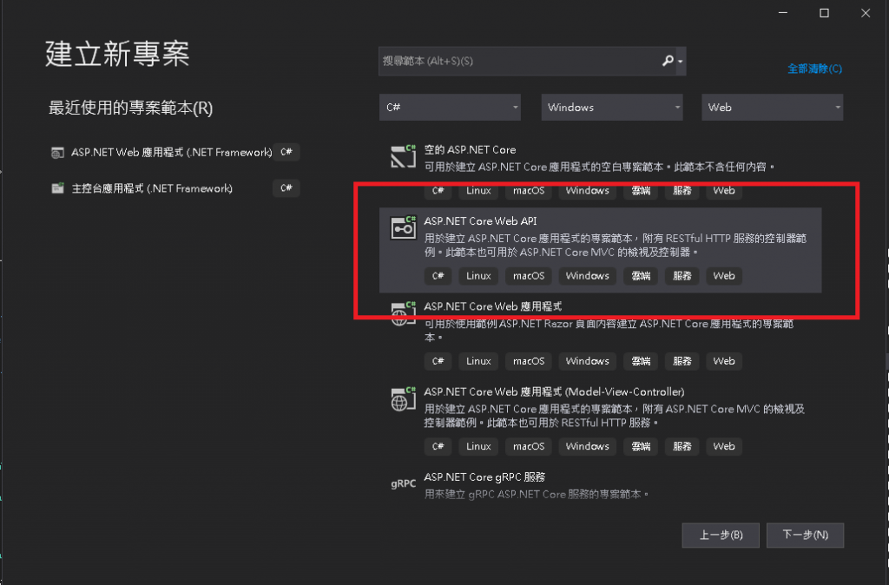Click the 上一步(B) back button
This screenshot has width=889, height=585.
click(x=721, y=535)
